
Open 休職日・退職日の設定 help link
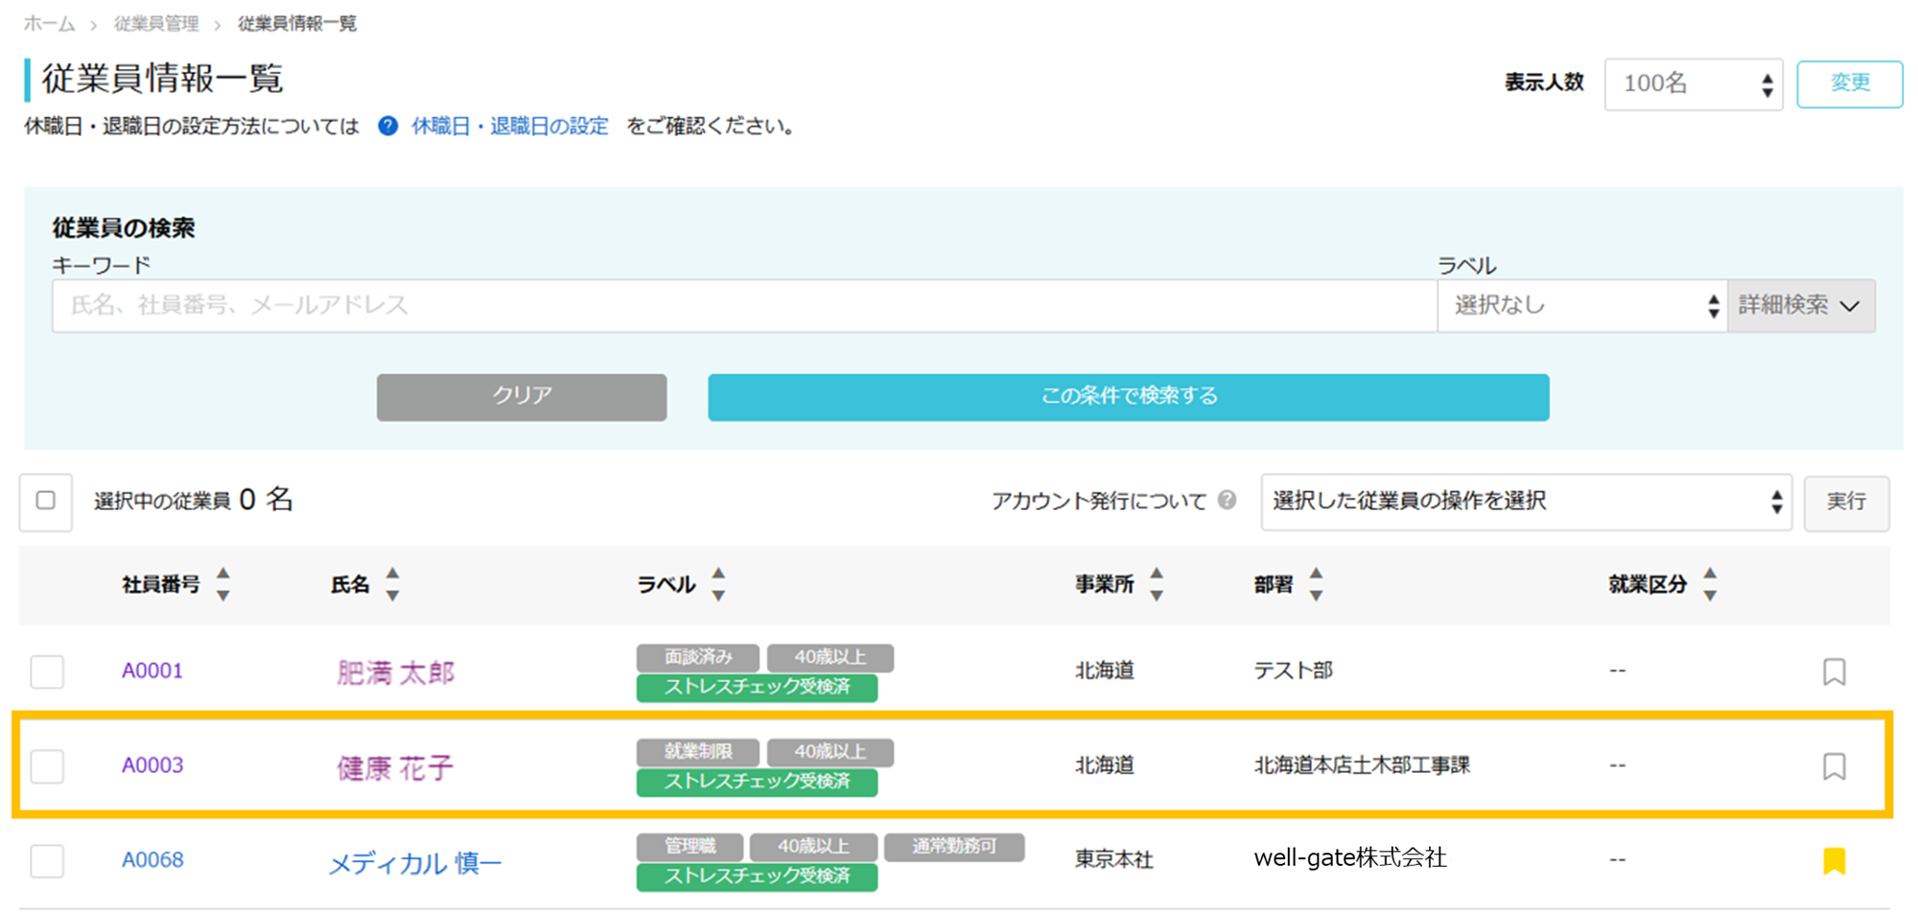(x=510, y=126)
